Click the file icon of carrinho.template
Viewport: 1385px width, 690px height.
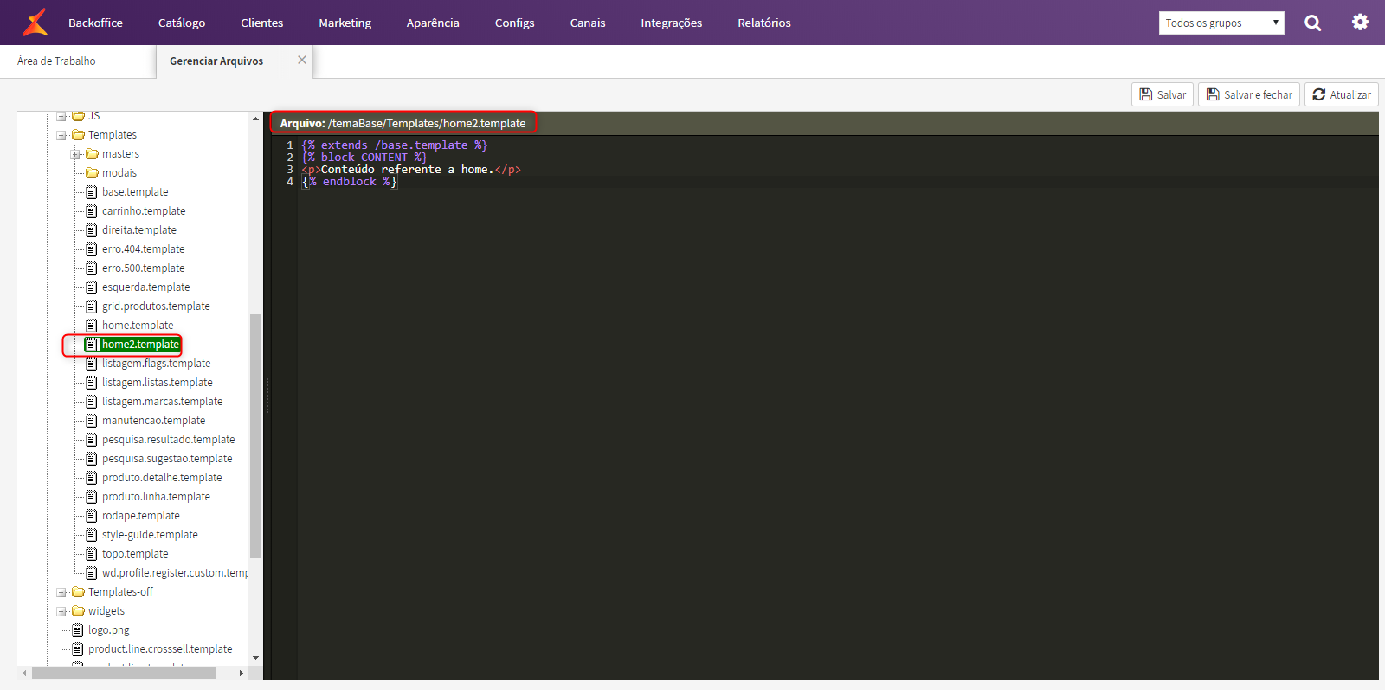coord(92,211)
